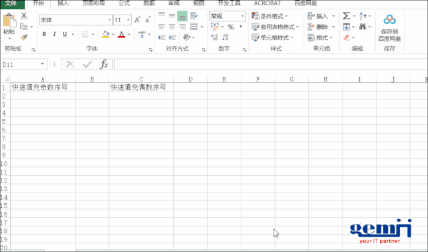Switch to 页面布局 Page Layout tab
Viewport: 428px width, 252px height.
[x=94, y=3]
